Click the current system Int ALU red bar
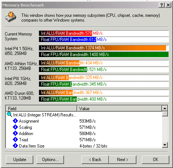173x168 pixels. 65,33
